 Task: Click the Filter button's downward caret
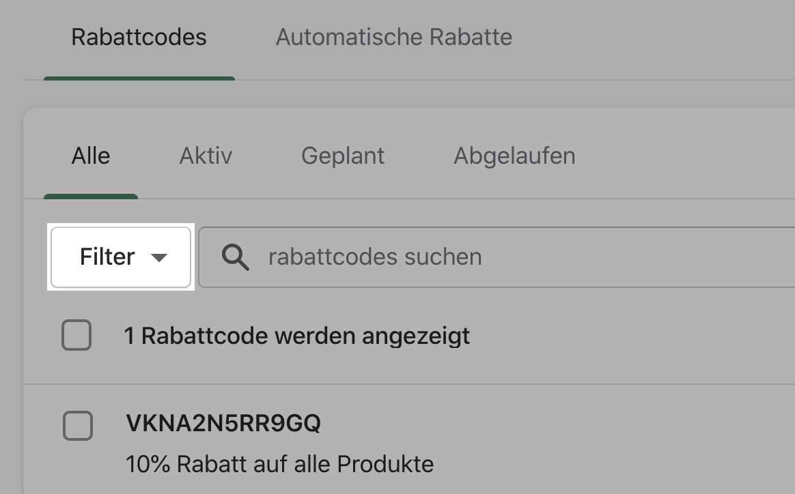click(159, 258)
